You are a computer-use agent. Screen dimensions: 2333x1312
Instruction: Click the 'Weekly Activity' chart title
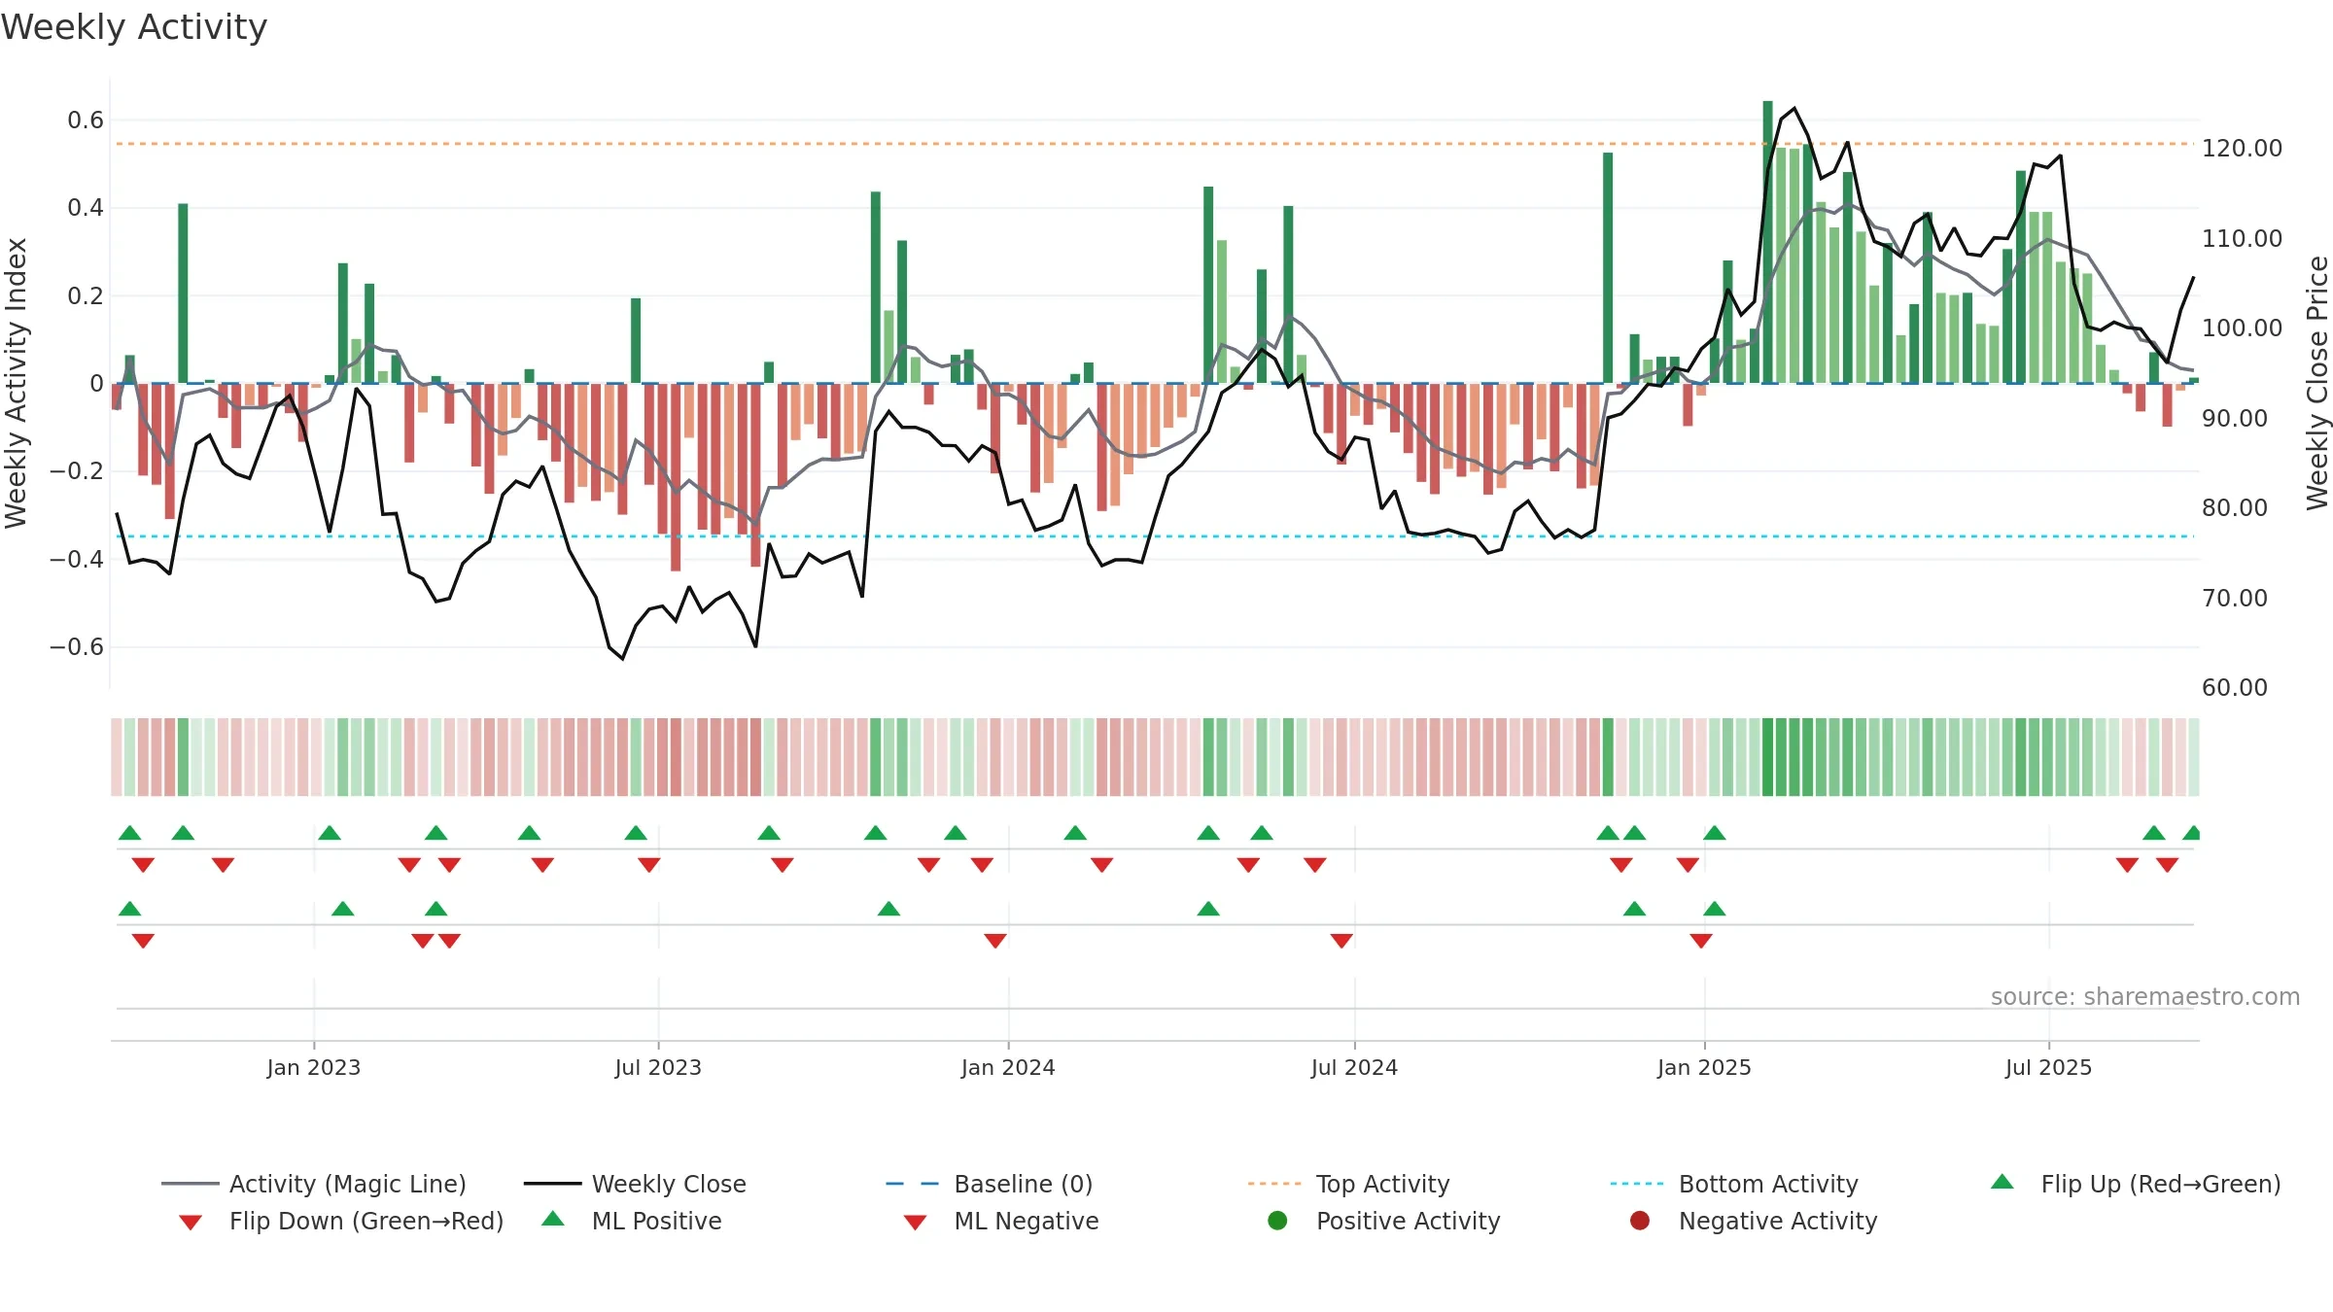[134, 27]
